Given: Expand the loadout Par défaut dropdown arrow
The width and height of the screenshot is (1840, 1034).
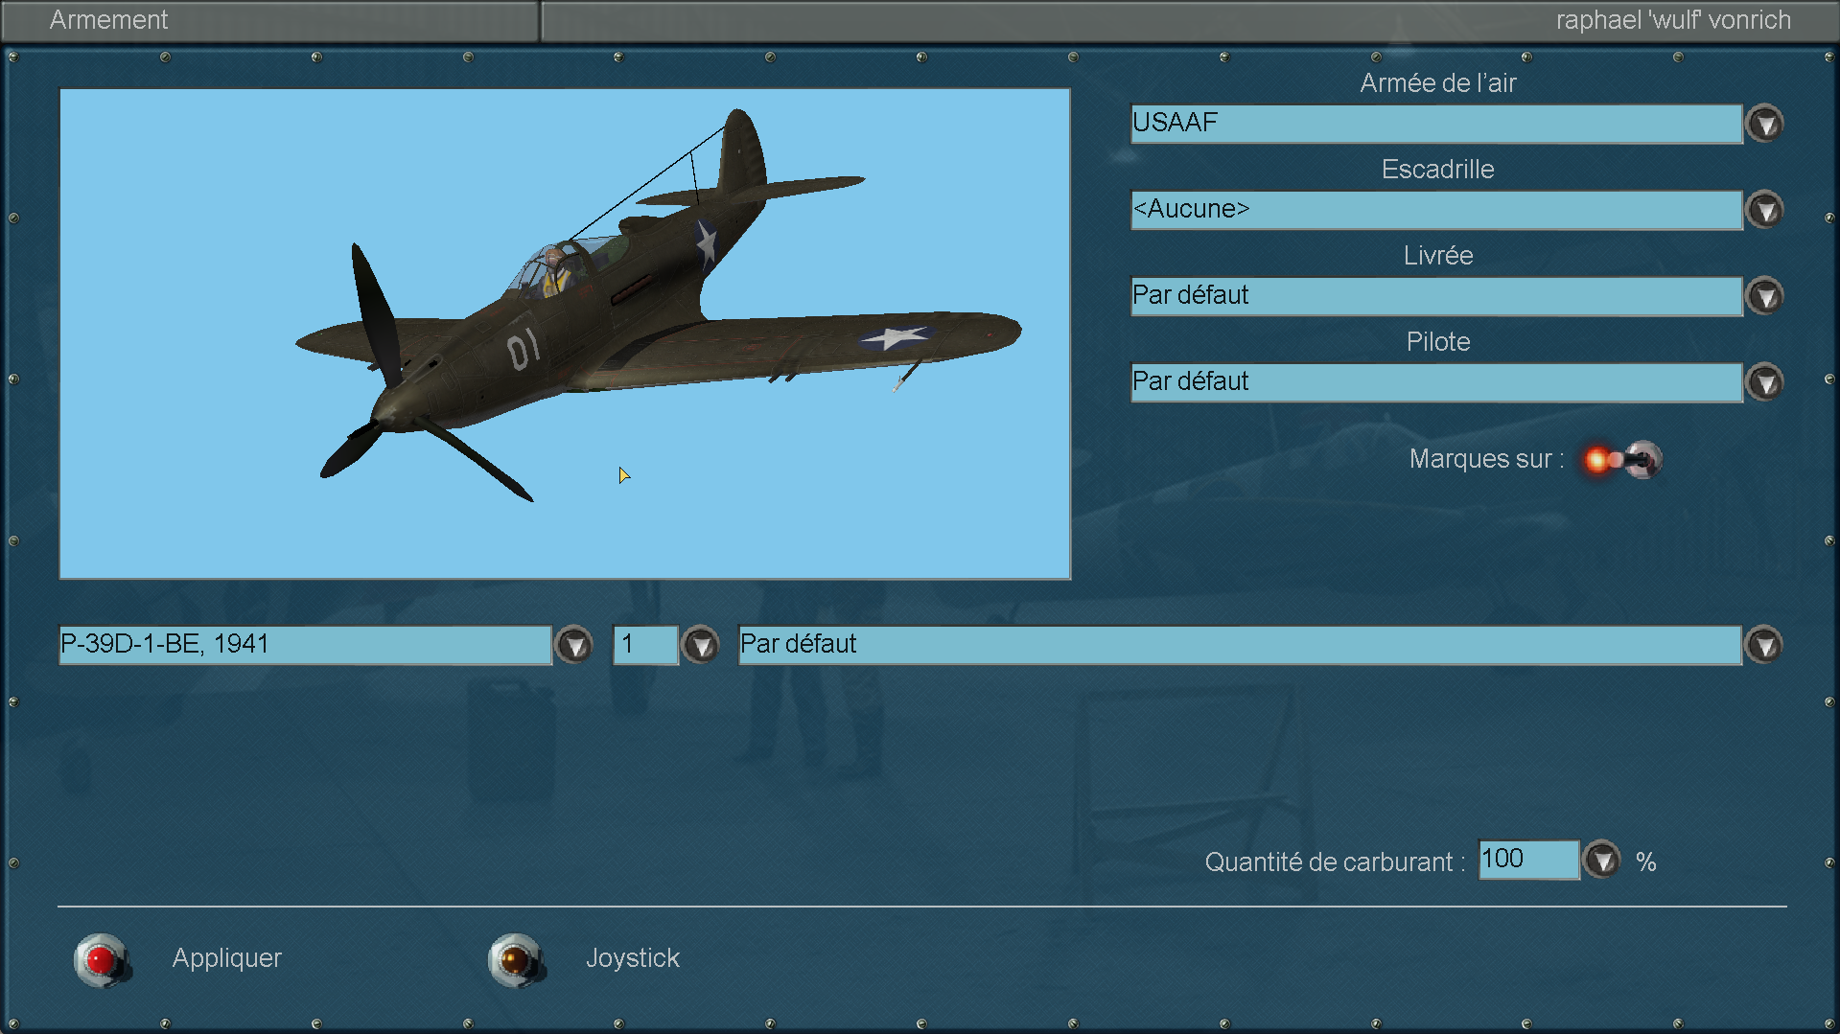Looking at the screenshot, I should pyautogui.click(x=1764, y=645).
